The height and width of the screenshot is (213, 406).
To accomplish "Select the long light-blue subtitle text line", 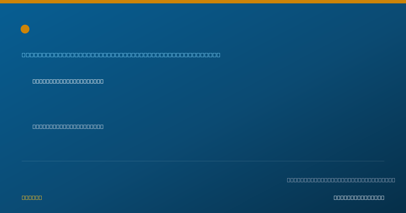I will (121, 55).
